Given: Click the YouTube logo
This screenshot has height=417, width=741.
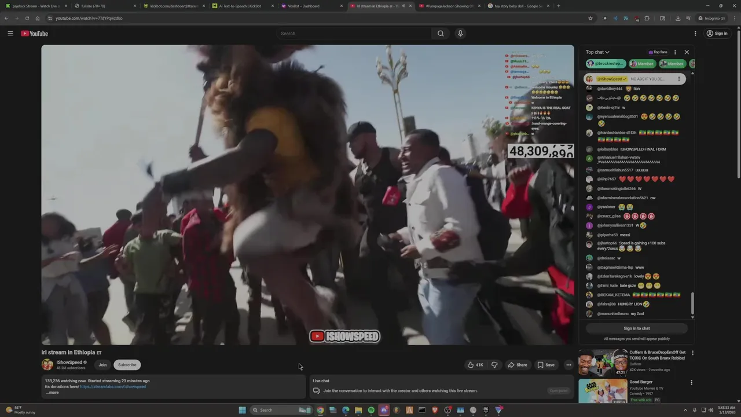Looking at the screenshot, I should tap(34, 34).
